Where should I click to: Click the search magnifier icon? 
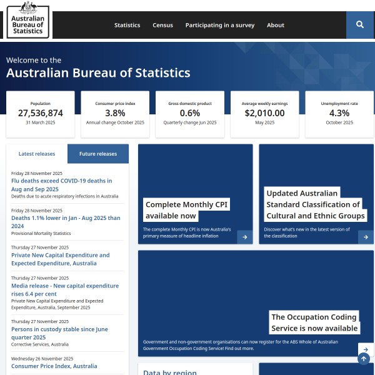click(360, 25)
